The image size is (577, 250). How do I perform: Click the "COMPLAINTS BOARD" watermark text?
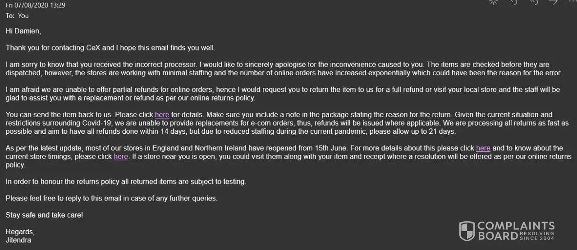[516, 230]
